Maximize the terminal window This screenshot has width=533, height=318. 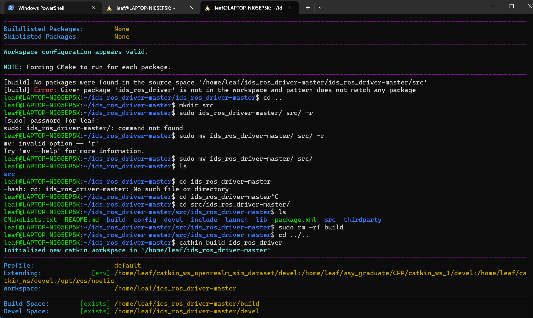point(511,6)
